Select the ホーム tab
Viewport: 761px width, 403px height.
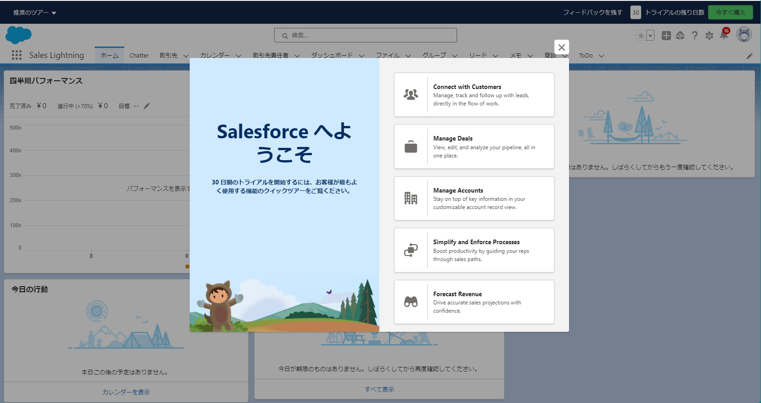point(109,55)
